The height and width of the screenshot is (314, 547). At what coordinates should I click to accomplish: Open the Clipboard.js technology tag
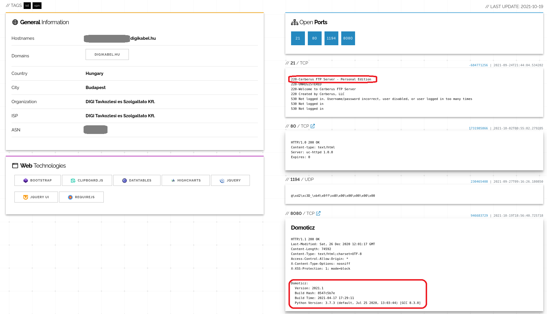[87, 180]
